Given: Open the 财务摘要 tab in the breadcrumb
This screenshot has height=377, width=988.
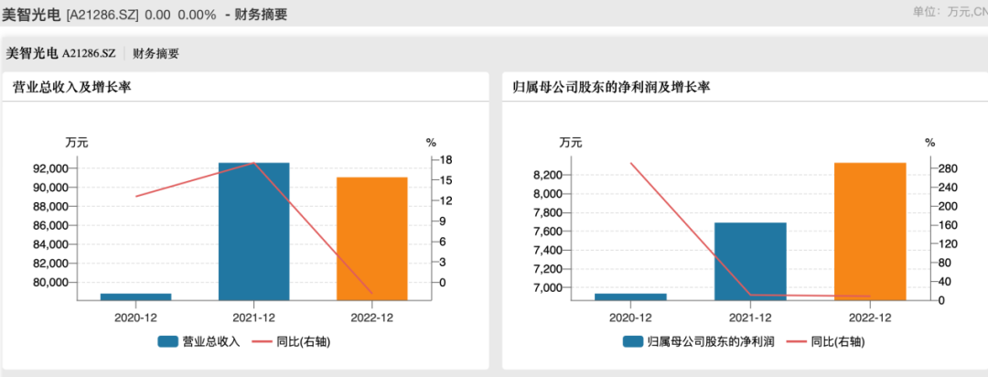Looking at the screenshot, I should (156, 53).
